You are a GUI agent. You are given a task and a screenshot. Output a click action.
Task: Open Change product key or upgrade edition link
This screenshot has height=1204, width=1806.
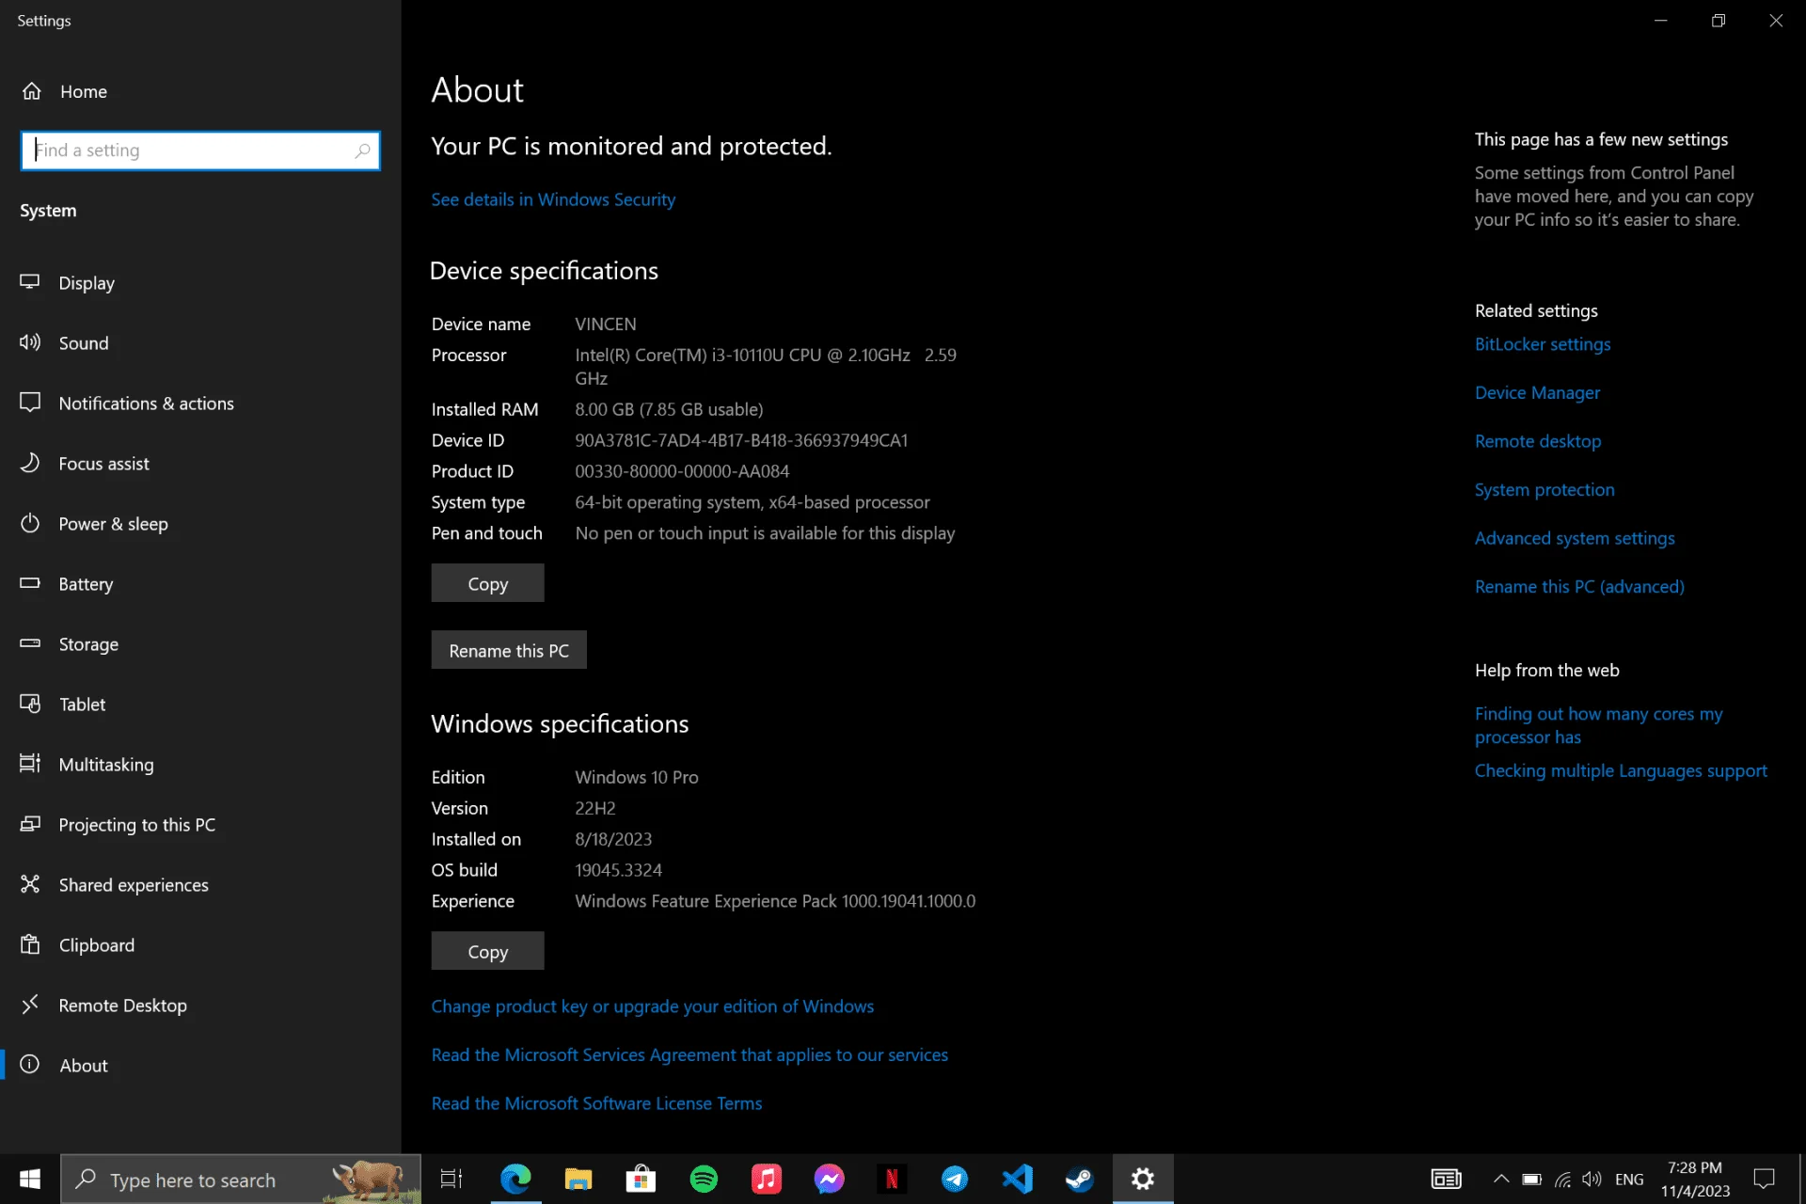tap(653, 1006)
